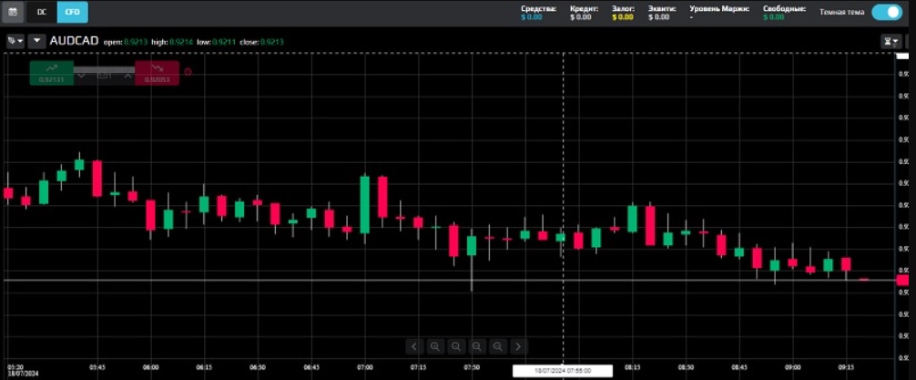Click the red sell button 0.92053
Image resolution: width=916 pixels, height=380 pixels.
(x=157, y=73)
